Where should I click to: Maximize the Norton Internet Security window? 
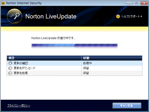(x=136, y=3)
